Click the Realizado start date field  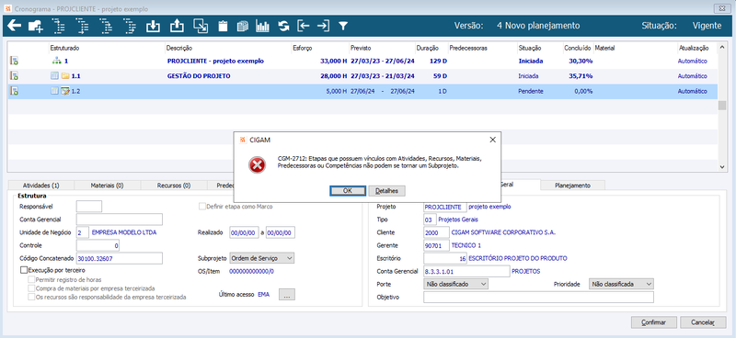pyautogui.click(x=243, y=232)
